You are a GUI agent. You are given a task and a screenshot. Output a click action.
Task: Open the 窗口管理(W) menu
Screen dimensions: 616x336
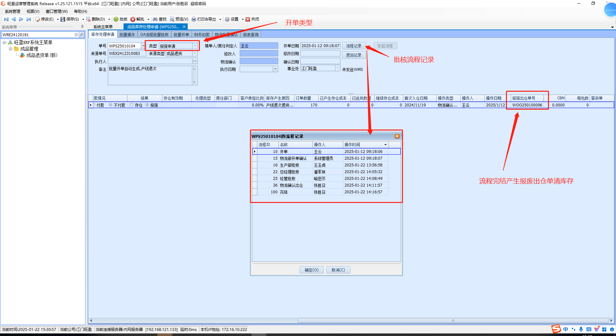tap(57, 12)
